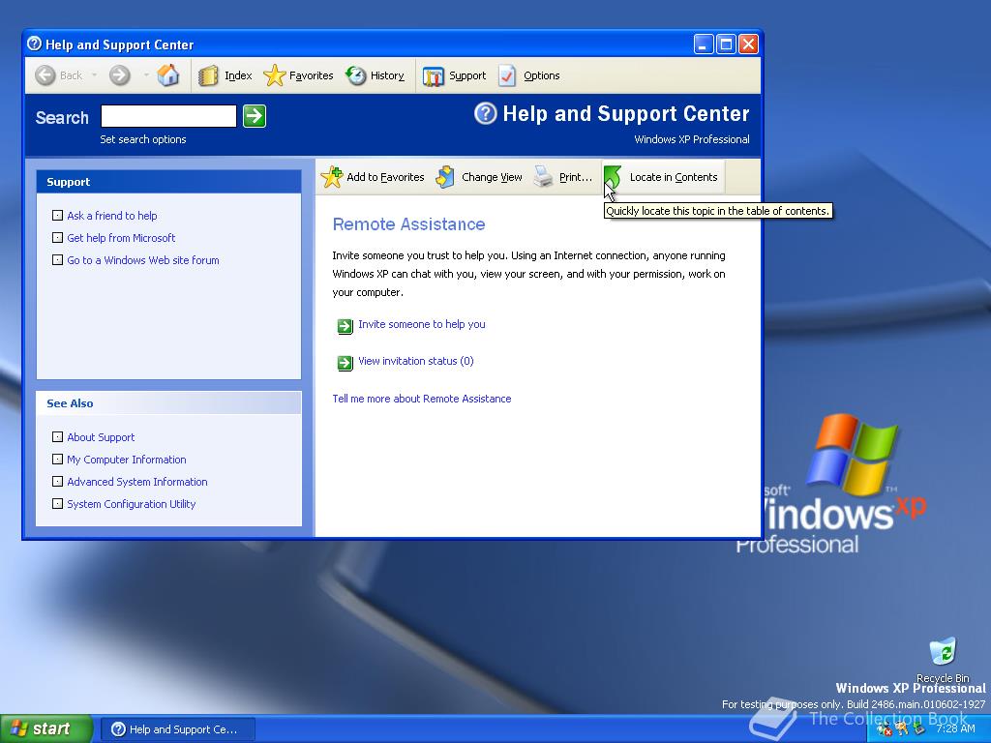991x743 pixels.
Task: Click green arrow beside Invite someone to help
Action: pyautogui.click(x=345, y=326)
